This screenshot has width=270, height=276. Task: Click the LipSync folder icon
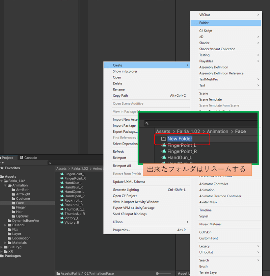[x=13, y=216]
